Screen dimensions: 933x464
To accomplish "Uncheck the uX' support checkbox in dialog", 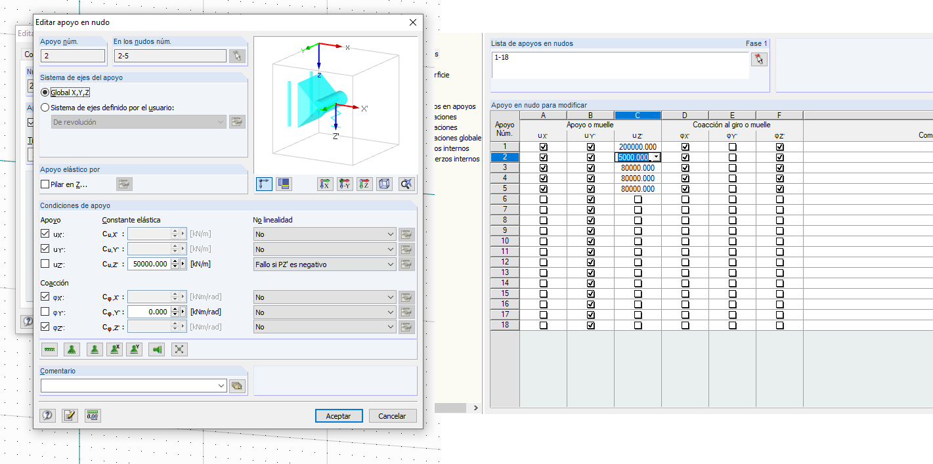I will 45,234.
